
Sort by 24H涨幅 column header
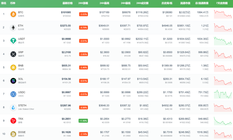click(x=83, y=3)
